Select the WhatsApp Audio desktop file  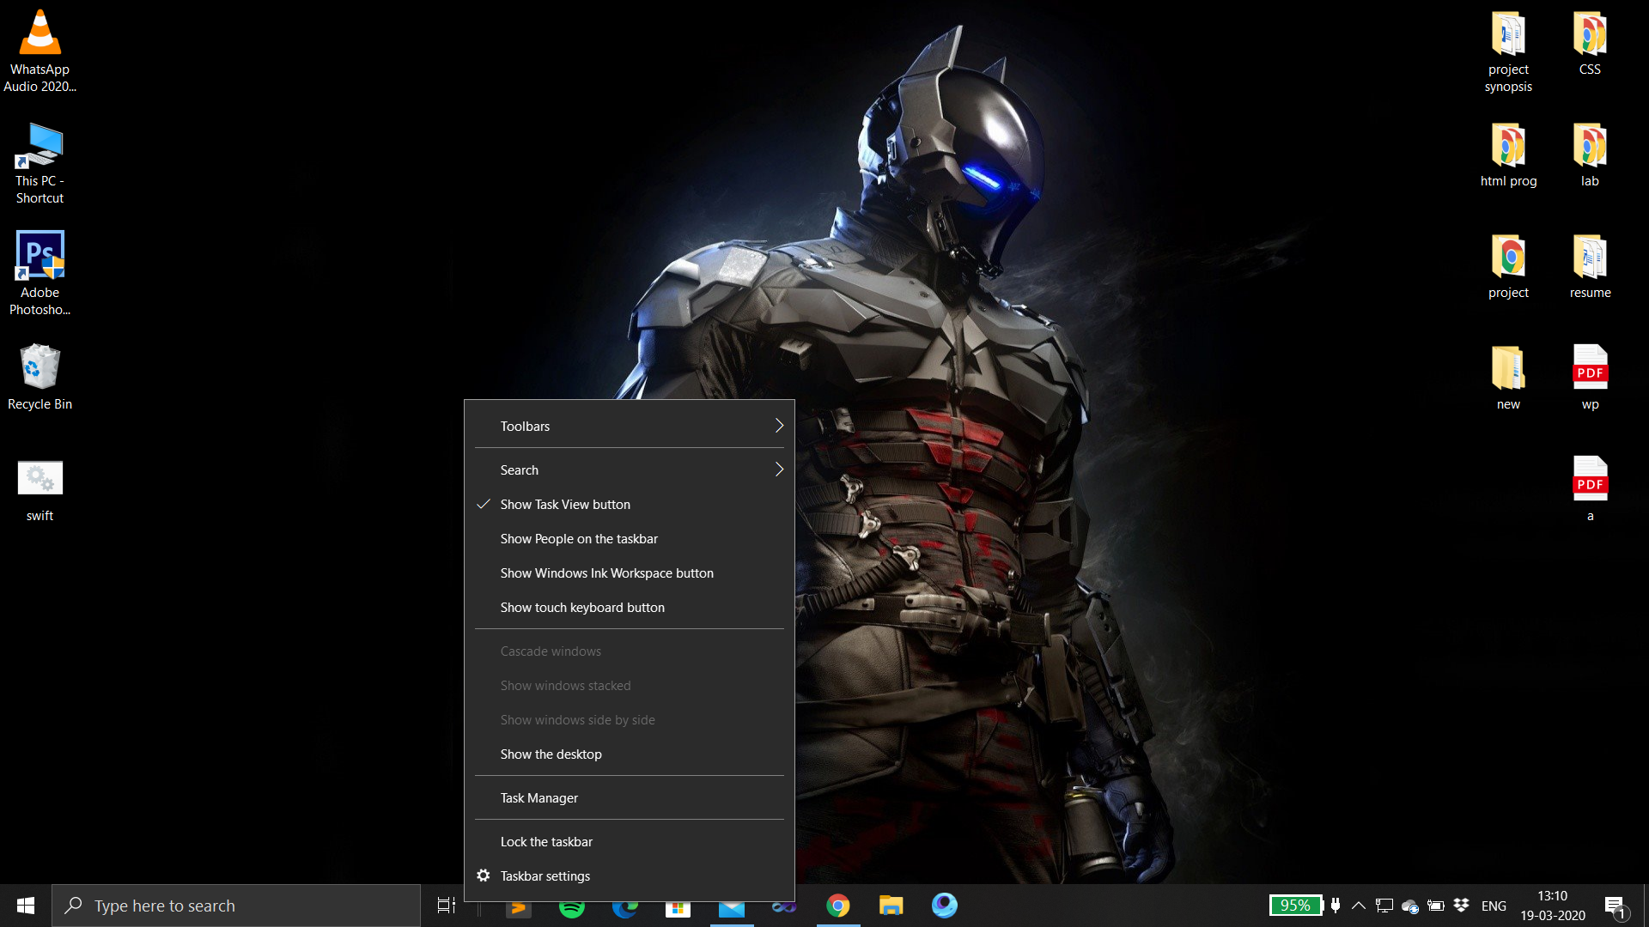tap(40, 51)
